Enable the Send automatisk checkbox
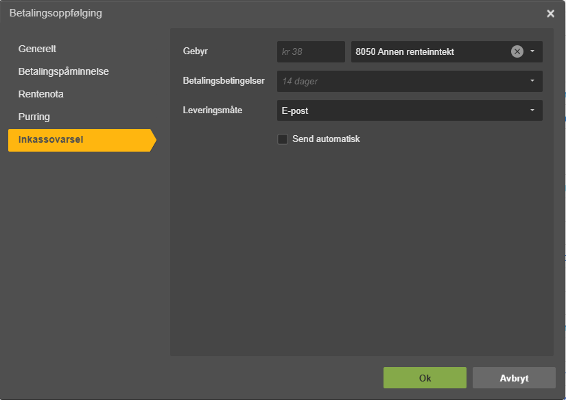 click(x=282, y=139)
